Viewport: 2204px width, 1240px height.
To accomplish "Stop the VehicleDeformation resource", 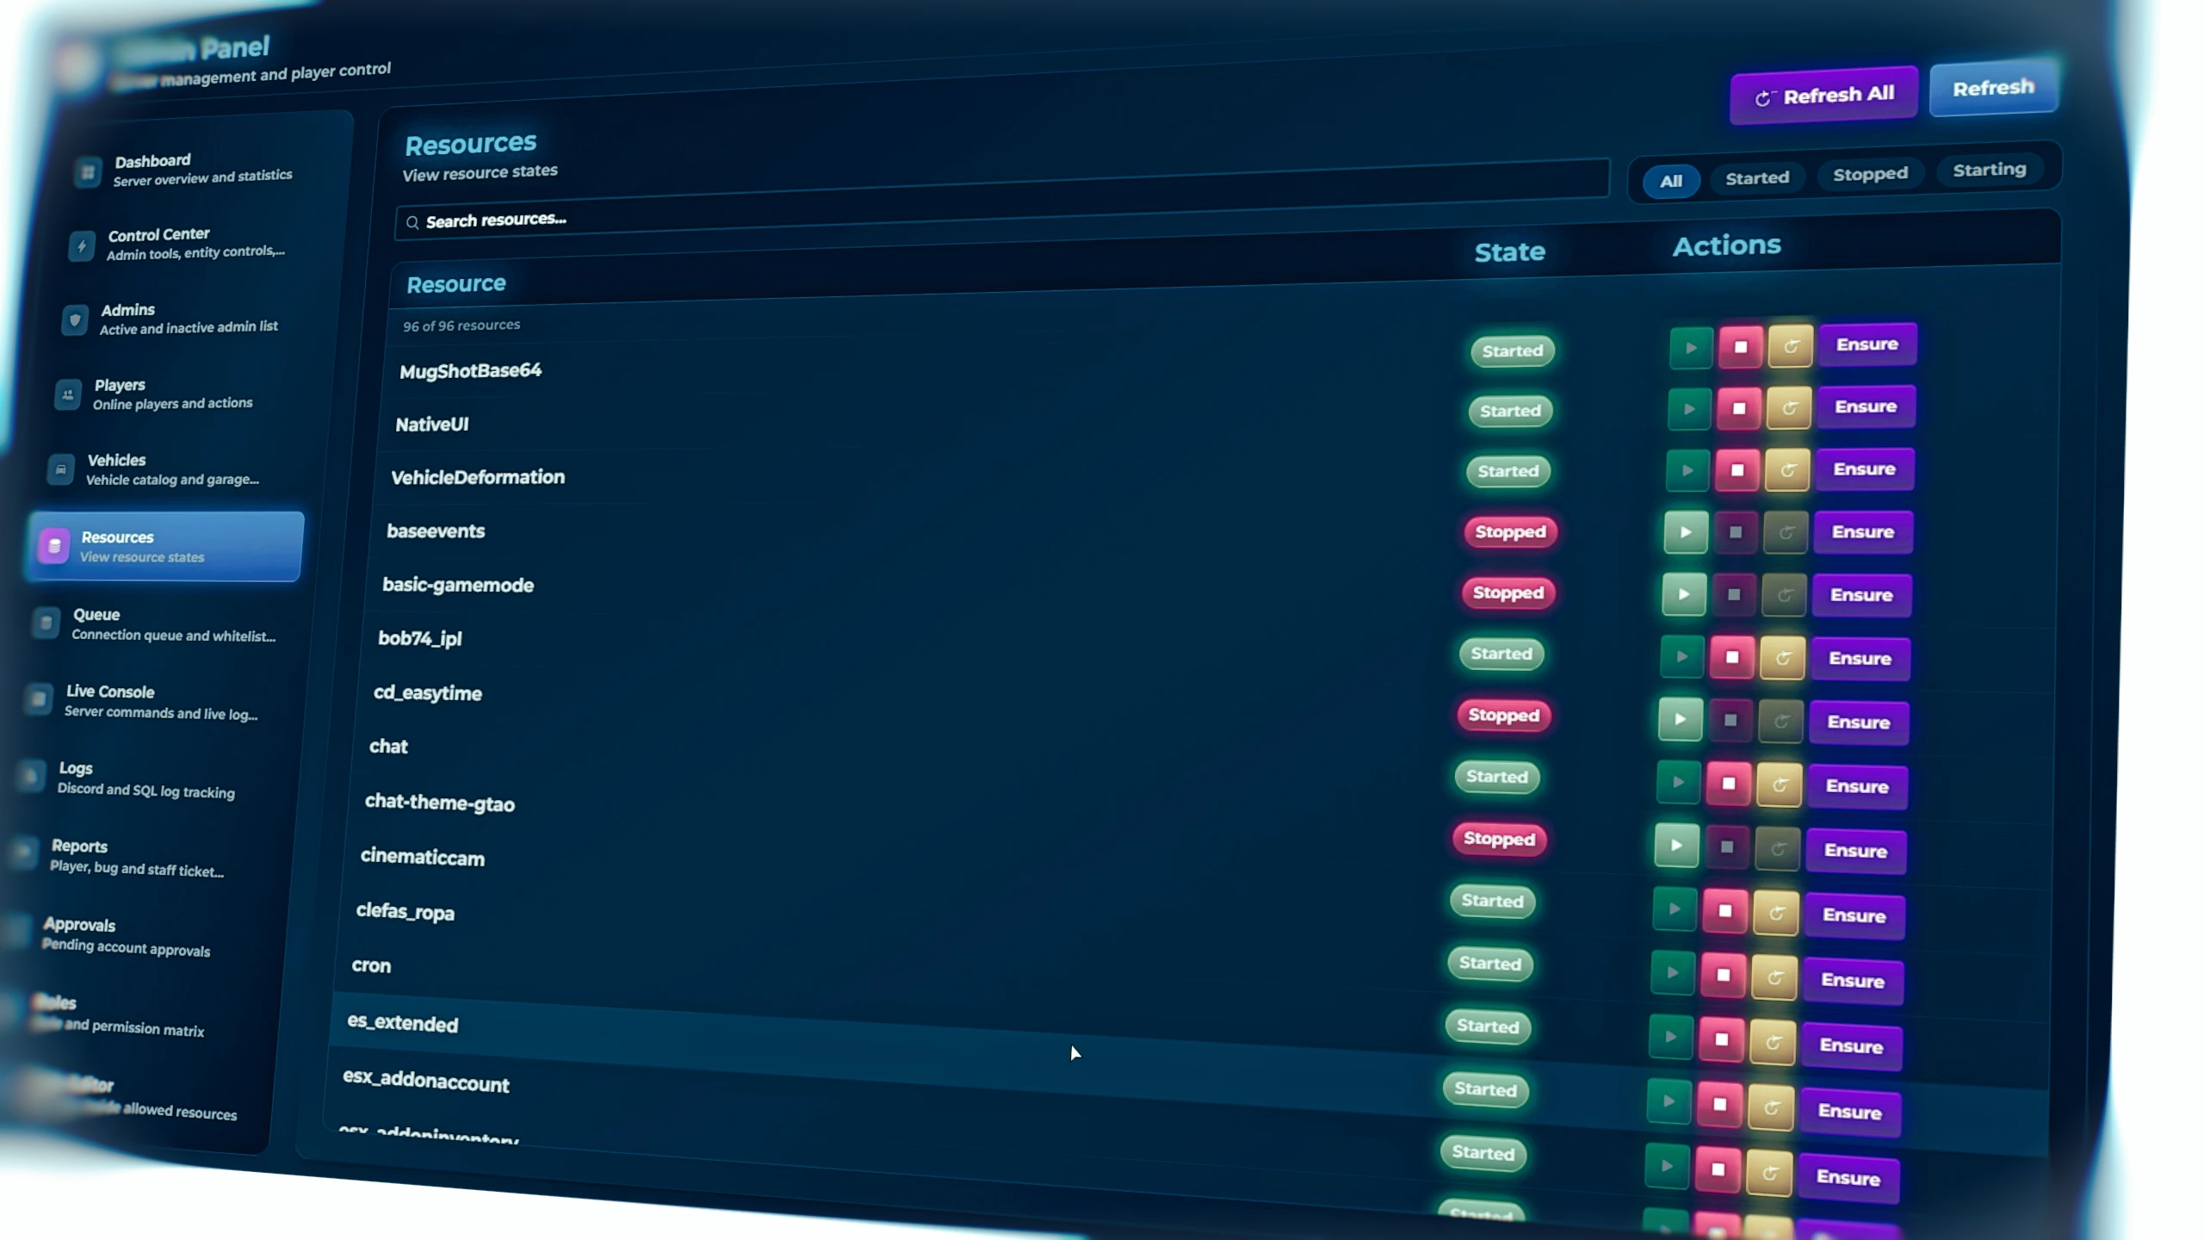I will [x=1737, y=470].
